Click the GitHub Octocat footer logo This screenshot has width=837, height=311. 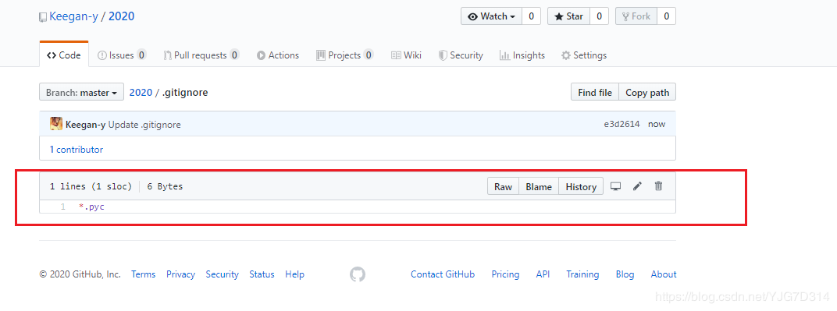(x=358, y=274)
